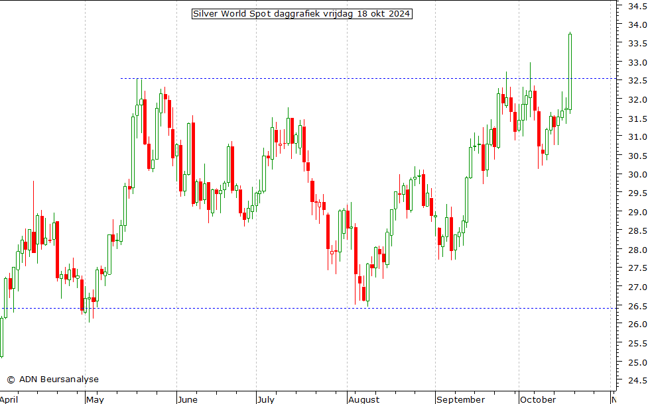
Task: Select the October label on time axis
Action: tap(538, 399)
